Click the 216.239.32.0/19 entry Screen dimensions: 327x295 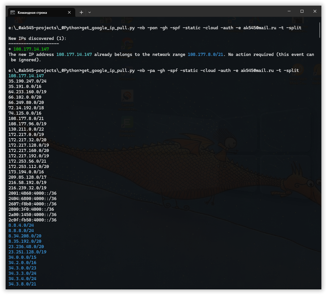27,188
